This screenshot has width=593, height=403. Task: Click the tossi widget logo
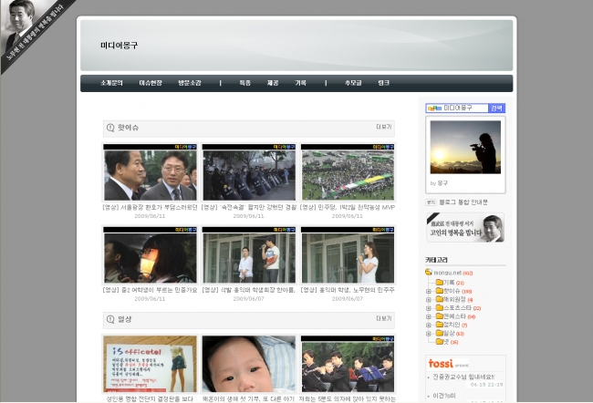(x=441, y=364)
